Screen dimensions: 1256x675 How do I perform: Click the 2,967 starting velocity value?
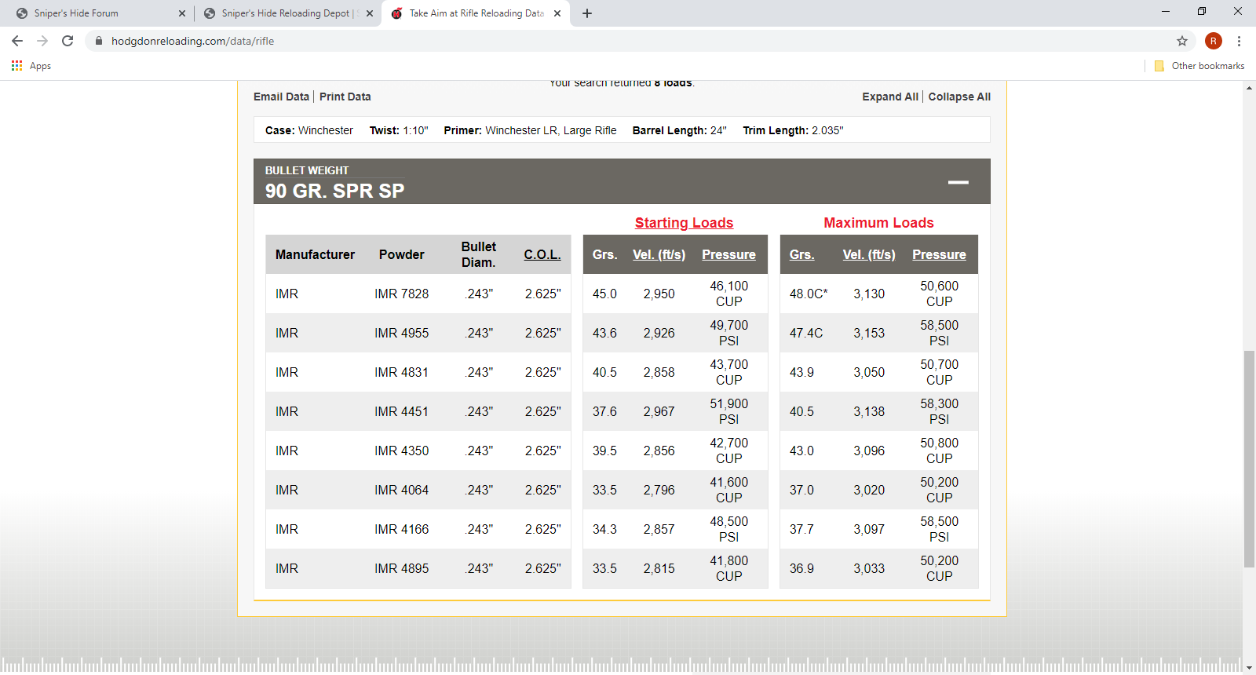pos(659,411)
